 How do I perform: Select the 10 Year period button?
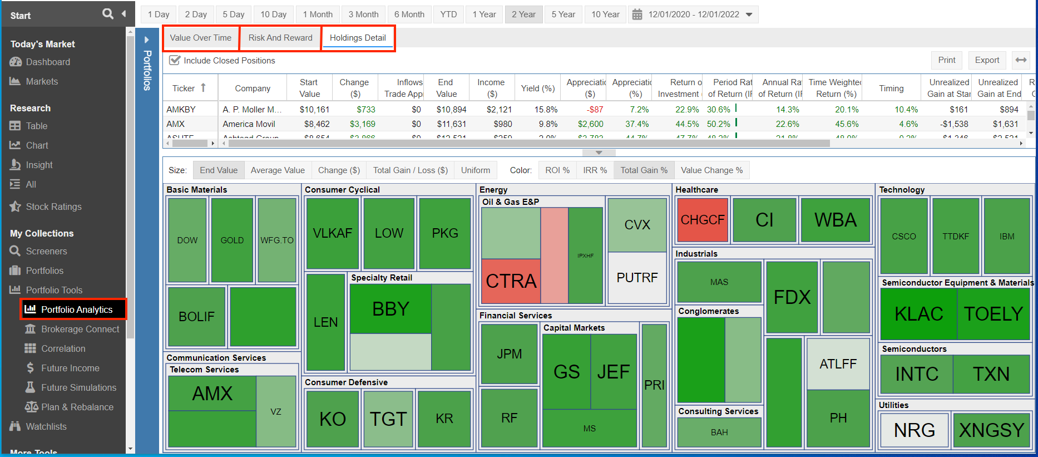(605, 14)
